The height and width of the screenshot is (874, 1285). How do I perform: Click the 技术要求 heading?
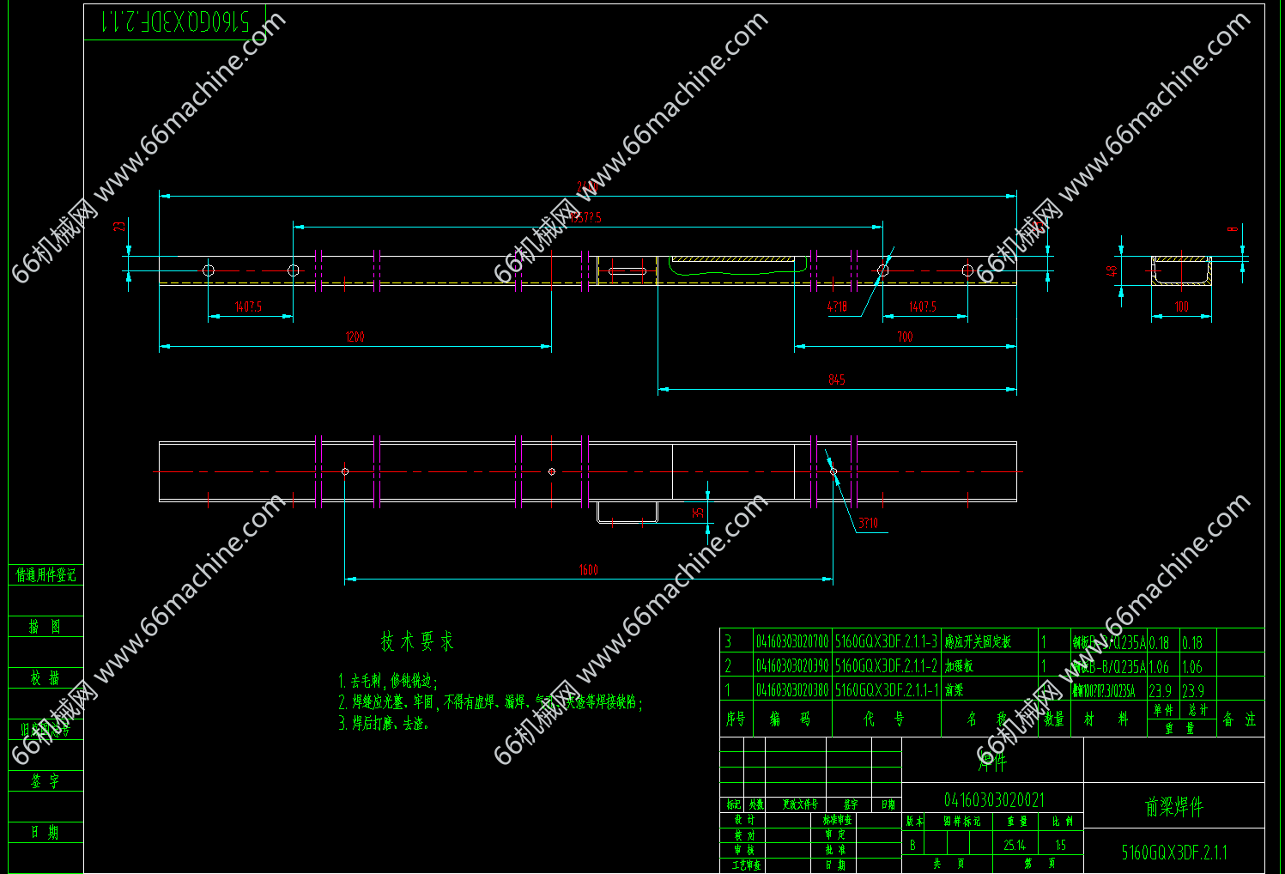(x=417, y=641)
